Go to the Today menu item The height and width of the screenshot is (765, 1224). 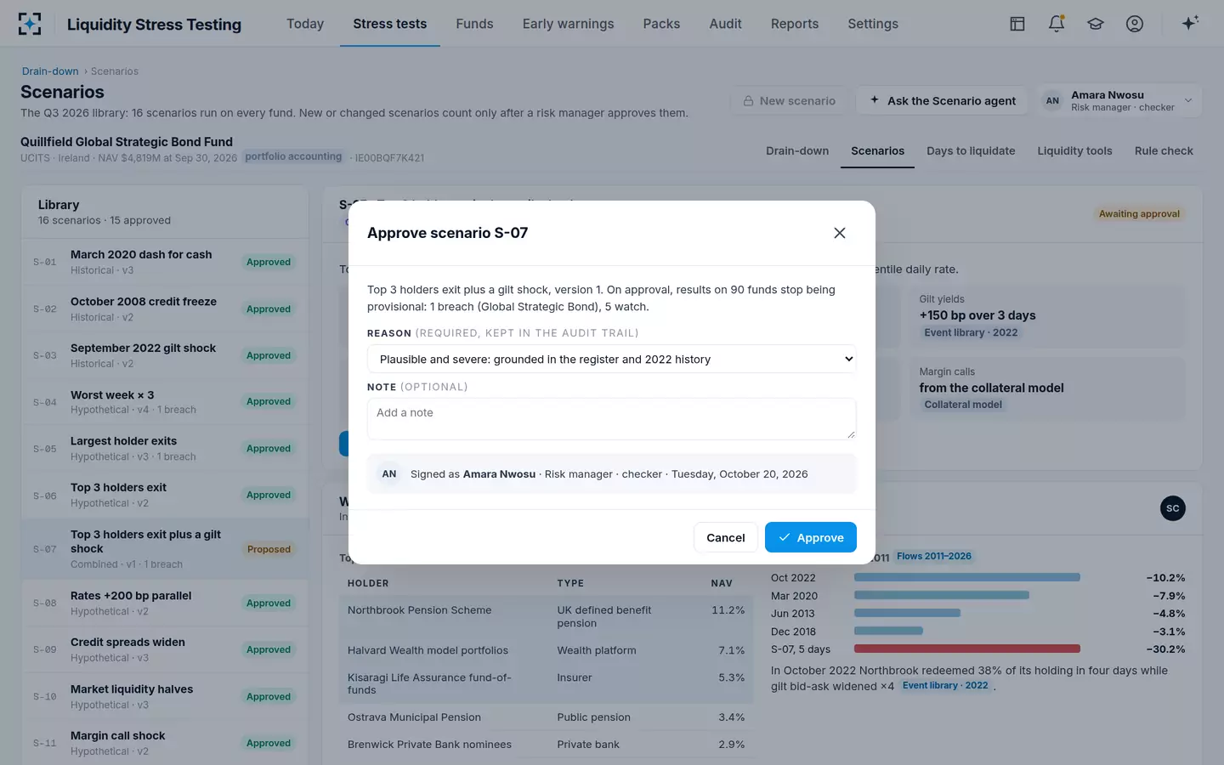coord(305,24)
